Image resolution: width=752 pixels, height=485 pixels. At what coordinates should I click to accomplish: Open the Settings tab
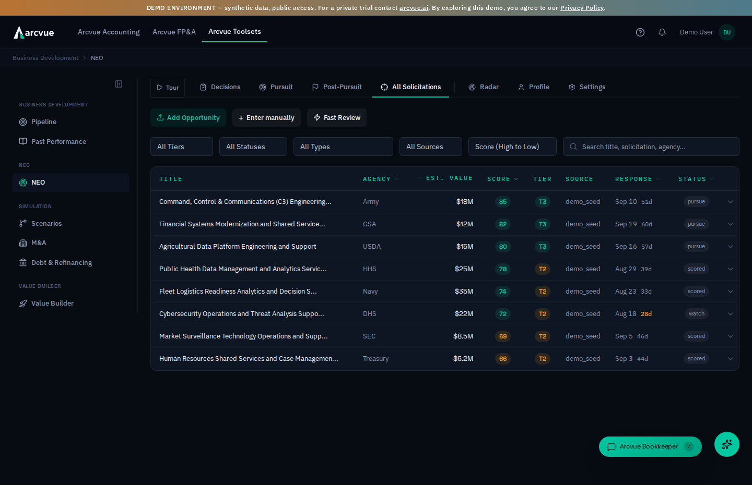pos(587,87)
